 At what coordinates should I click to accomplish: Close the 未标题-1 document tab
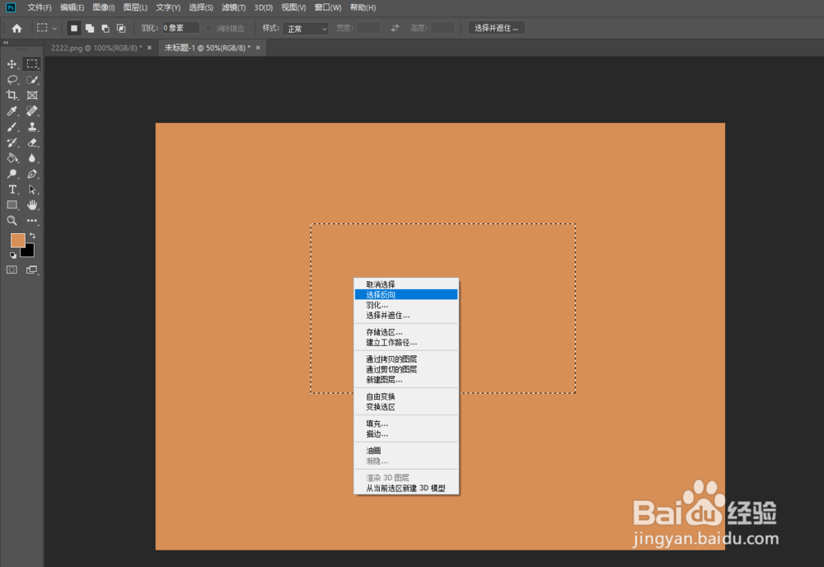[x=258, y=48]
